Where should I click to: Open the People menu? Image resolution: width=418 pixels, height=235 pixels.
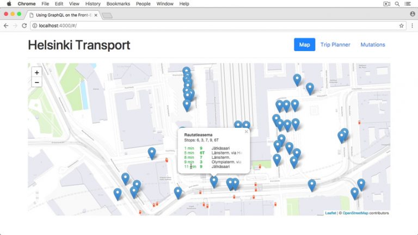pos(143,4)
